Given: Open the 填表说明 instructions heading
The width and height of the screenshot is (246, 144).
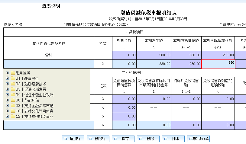Looking at the screenshot, I should (x=51, y=6).
